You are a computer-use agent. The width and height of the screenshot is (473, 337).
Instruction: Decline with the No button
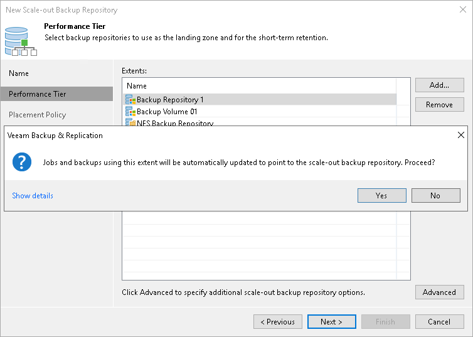point(435,196)
